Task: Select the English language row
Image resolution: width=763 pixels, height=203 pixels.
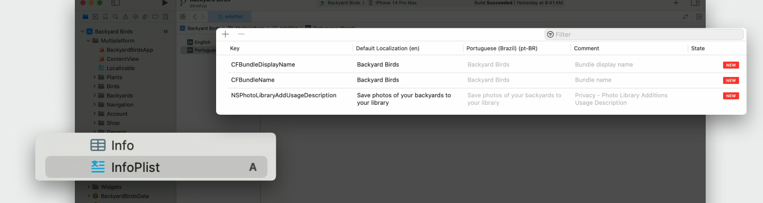Action: [x=199, y=42]
